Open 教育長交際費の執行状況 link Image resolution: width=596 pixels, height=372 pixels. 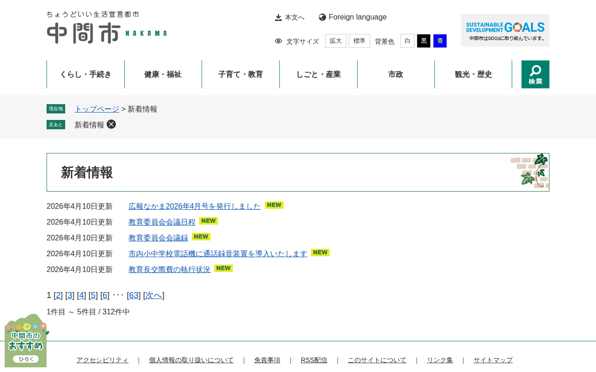click(169, 269)
